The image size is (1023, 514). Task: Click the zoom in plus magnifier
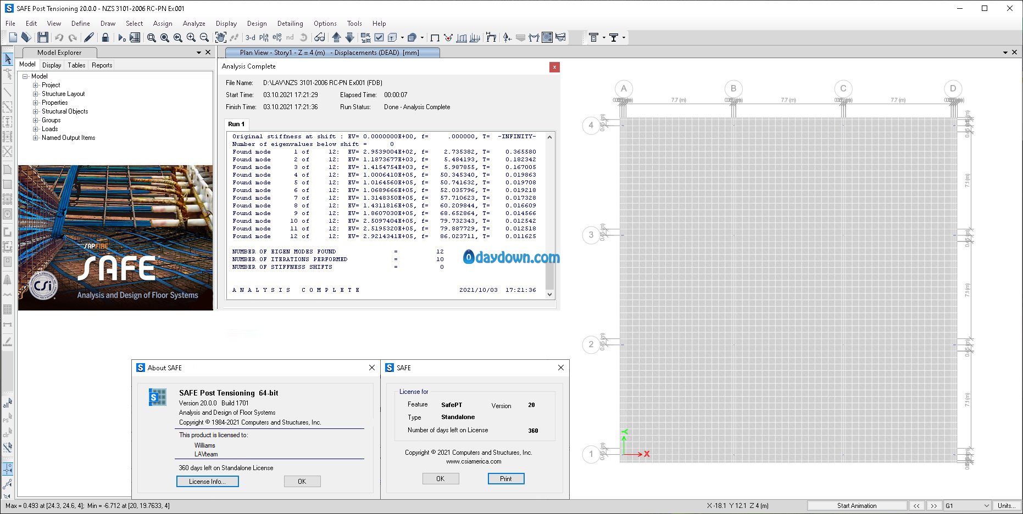[191, 37]
